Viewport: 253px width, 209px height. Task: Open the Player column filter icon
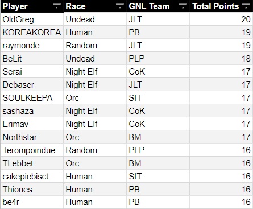(x=56, y=6)
